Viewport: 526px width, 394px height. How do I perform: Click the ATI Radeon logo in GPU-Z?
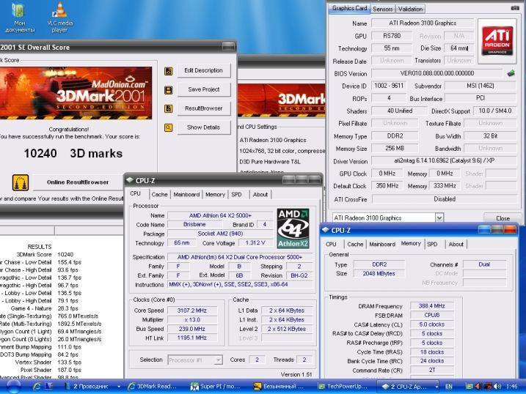[x=497, y=41]
